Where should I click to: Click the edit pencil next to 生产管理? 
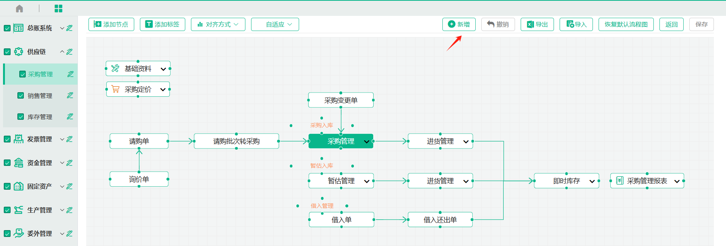(69, 210)
